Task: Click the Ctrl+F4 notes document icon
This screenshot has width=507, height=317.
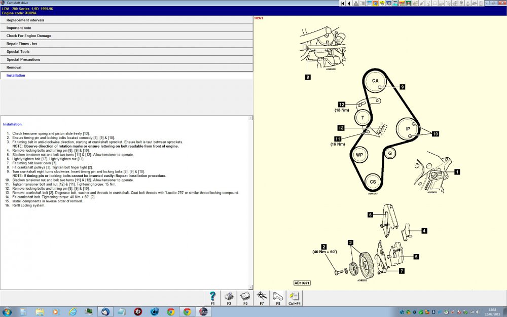Action: (x=294, y=297)
